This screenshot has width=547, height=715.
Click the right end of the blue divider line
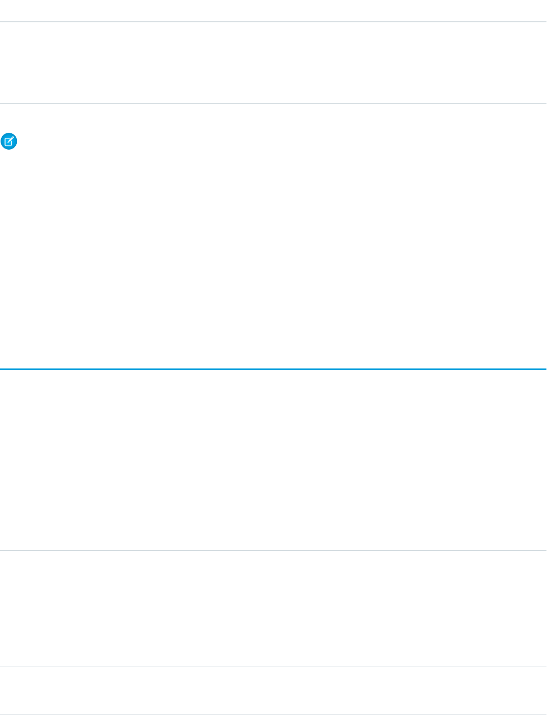click(x=543, y=369)
